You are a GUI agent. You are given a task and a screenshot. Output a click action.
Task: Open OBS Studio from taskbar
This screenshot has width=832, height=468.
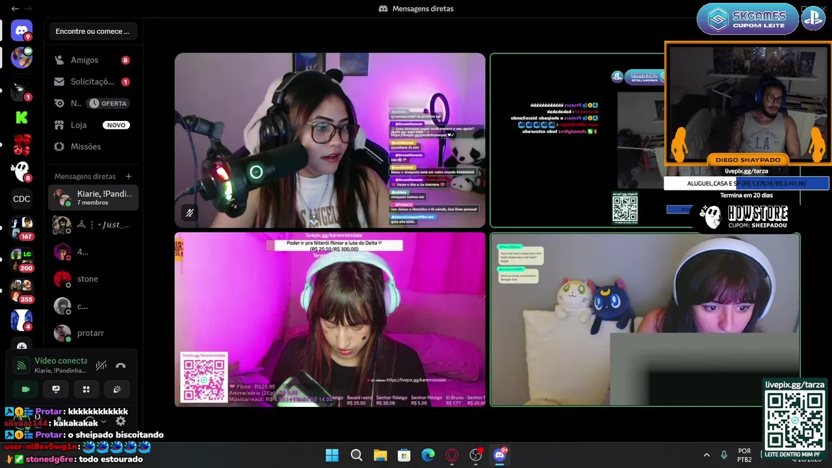(x=476, y=455)
